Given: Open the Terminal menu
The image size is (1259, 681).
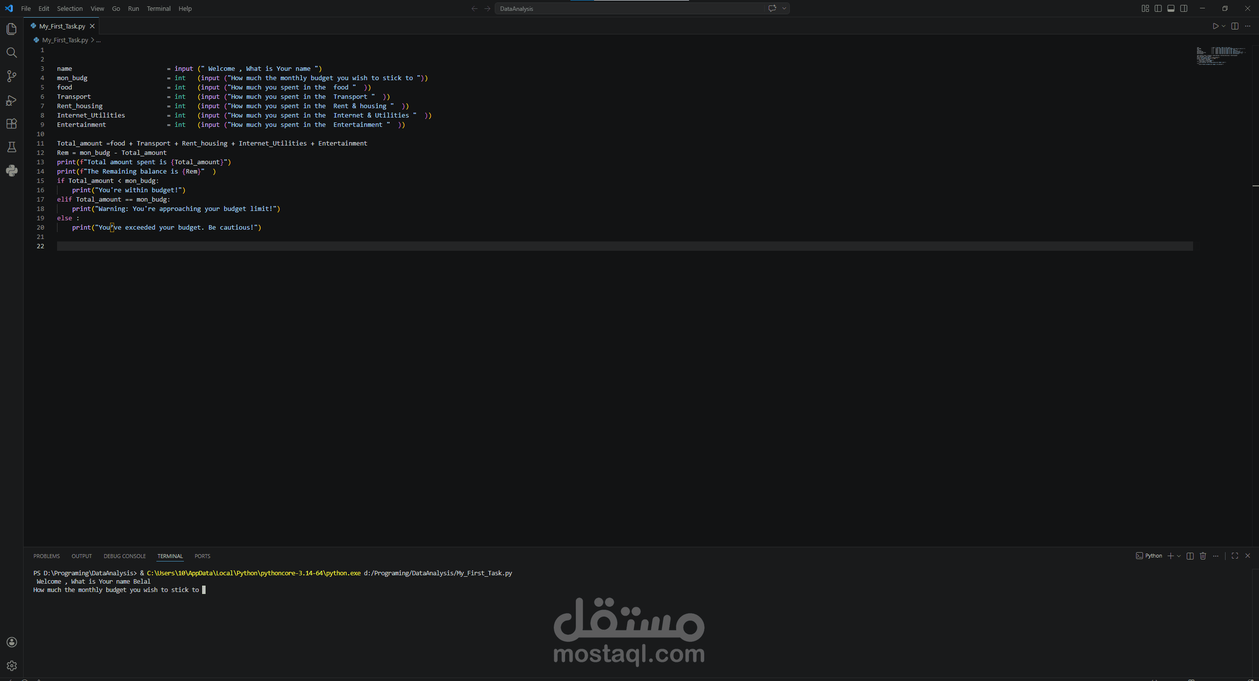Looking at the screenshot, I should click(158, 8).
